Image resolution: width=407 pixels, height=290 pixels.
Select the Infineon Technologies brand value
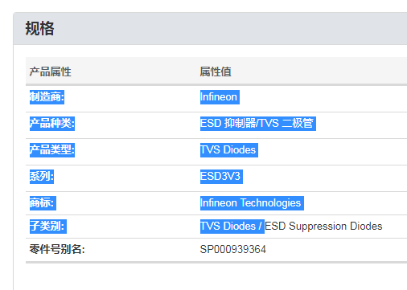click(x=252, y=203)
